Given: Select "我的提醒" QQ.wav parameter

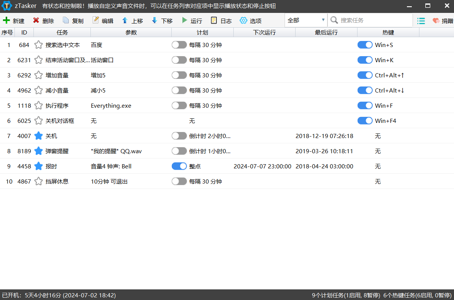Looking at the screenshot, I should coord(116,151).
